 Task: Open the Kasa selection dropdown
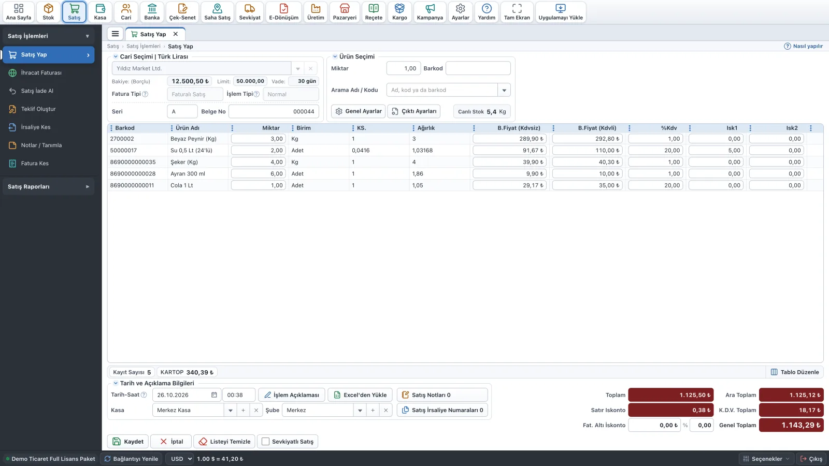(231, 410)
